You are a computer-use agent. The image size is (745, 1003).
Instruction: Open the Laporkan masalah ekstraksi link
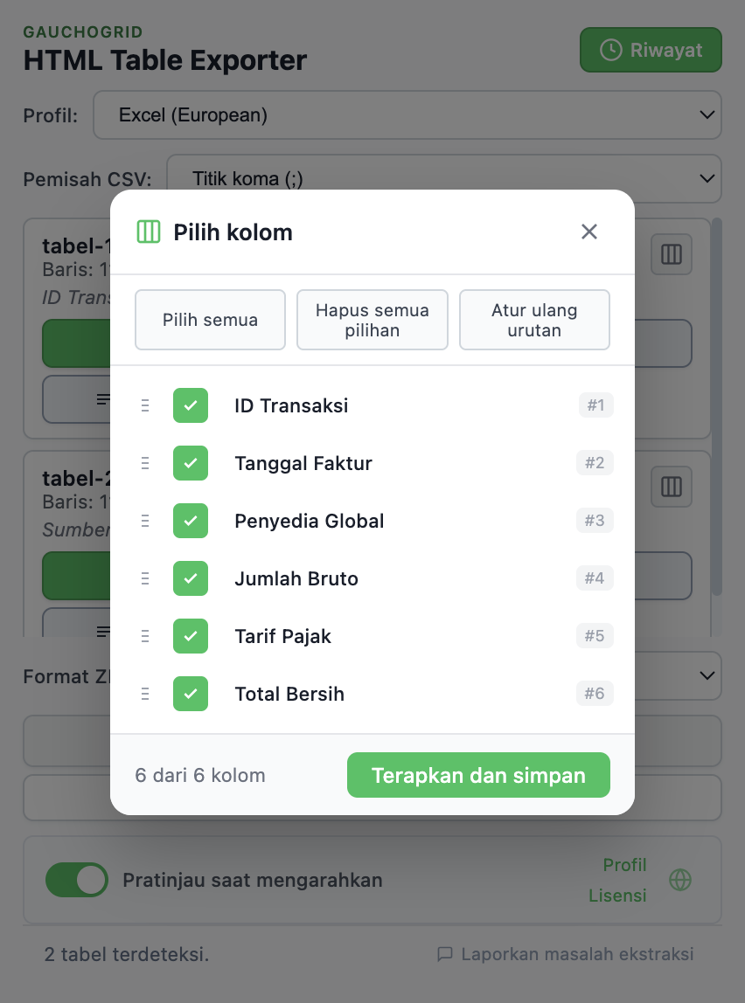click(578, 954)
